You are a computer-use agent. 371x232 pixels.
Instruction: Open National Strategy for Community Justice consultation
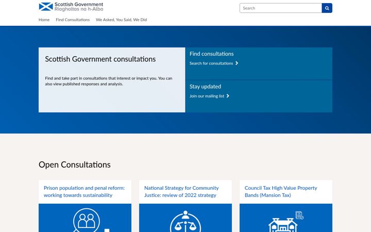[181, 191]
